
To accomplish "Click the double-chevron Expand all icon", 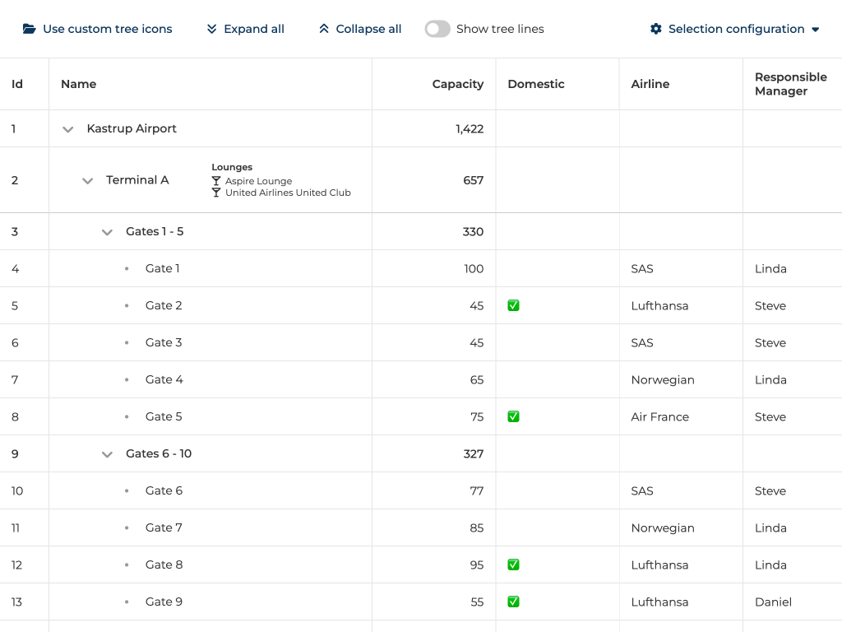I will [x=212, y=29].
